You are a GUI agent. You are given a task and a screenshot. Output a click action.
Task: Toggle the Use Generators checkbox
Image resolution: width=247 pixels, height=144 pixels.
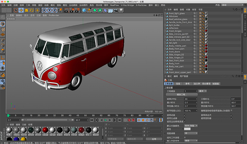[185, 118]
